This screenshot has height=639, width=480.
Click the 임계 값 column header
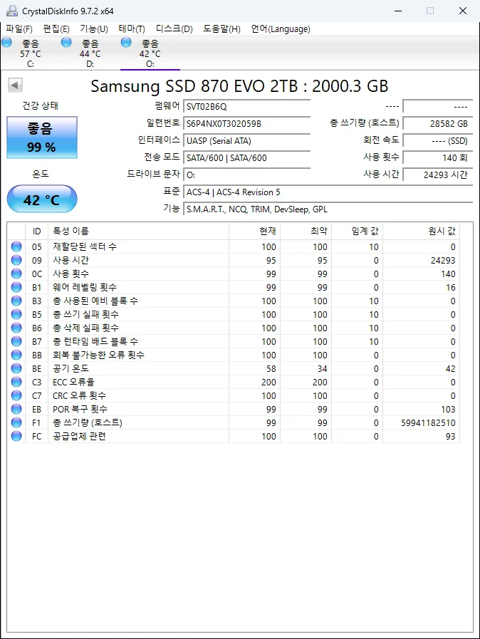click(x=358, y=231)
